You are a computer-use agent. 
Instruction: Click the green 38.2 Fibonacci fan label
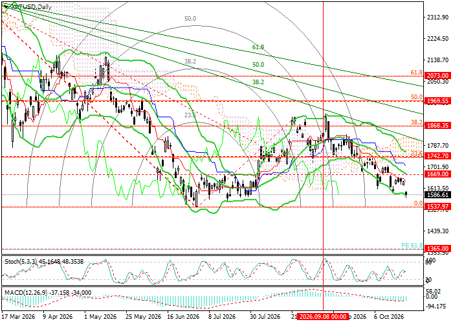tap(258, 82)
